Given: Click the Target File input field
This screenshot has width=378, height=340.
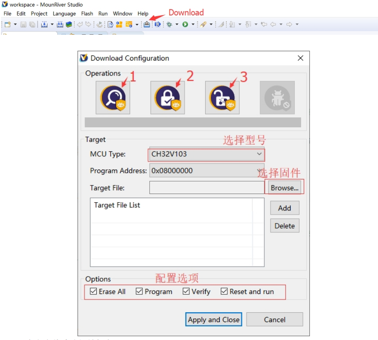Looking at the screenshot, I should coord(207,187).
